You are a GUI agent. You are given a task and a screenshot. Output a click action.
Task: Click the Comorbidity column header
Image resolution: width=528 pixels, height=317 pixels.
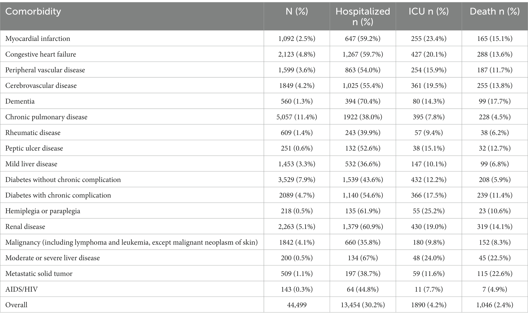[33, 12]
